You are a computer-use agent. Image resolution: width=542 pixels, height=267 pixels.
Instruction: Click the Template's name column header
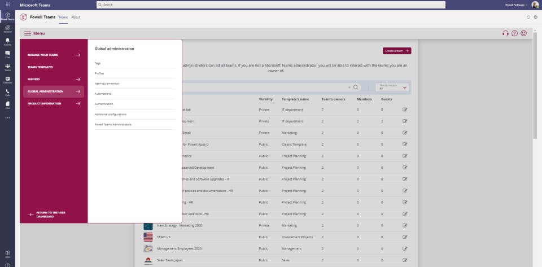(x=295, y=99)
